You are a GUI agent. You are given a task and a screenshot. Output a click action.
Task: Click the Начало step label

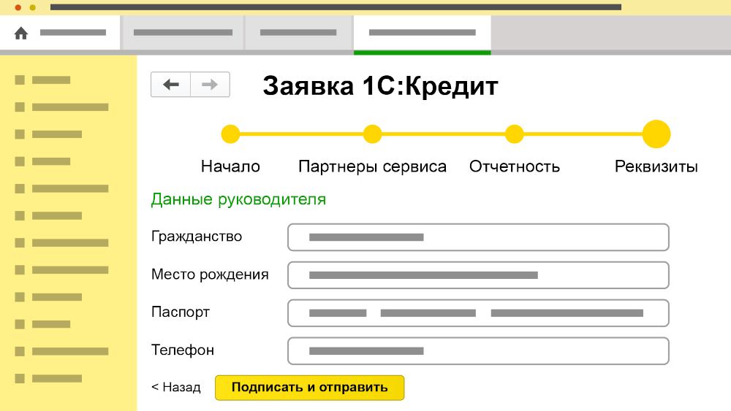(x=230, y=166)
